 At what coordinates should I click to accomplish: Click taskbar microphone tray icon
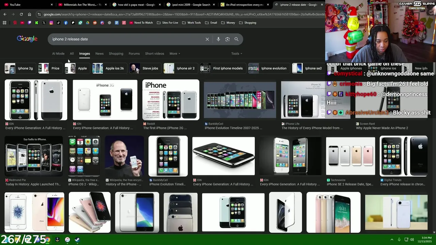[399, 240]
